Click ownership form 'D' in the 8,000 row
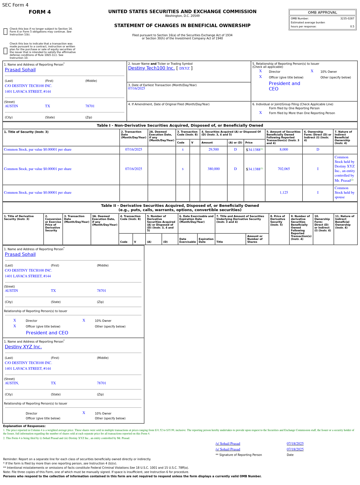This screenshot has width=360, height=485. click(x=318, y=149)
